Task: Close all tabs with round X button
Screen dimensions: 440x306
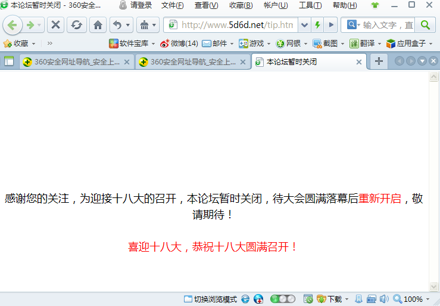Action: [x=433, y=61]
